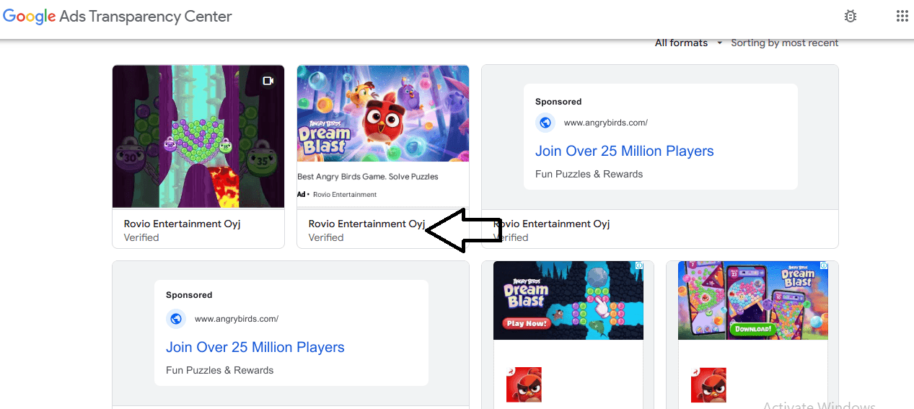Click the Sorting by most recent label

pos(784,43)
